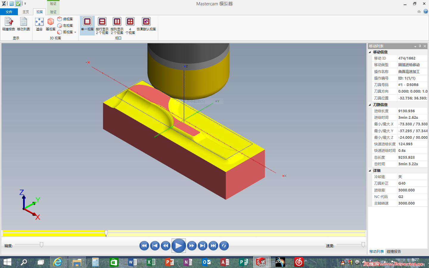Rewind the simulation quickly
This screenshot has height=268, width=429.
tap(166, 246)
